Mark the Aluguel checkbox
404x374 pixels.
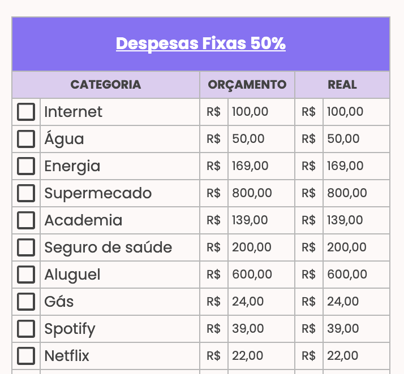point(26,275)
